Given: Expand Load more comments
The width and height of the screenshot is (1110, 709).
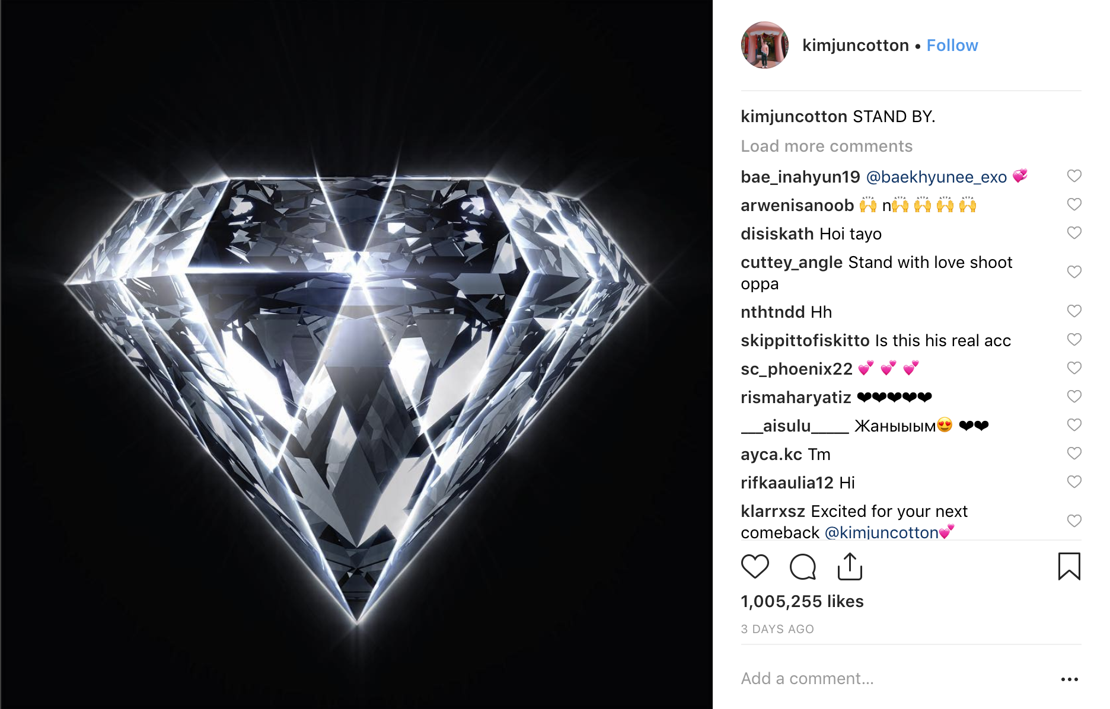Looking at the screenshot, I should pyautogui.click(x=827, y=146).
